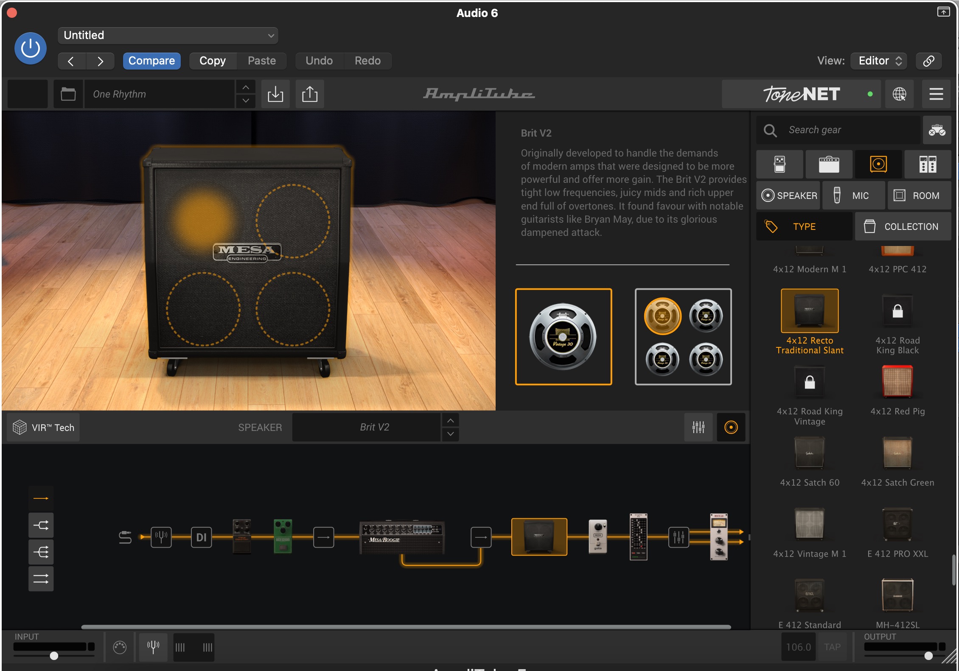Toggle the plugin power bypass button
This screenshot has height=671, width=959.
point(31,48)
